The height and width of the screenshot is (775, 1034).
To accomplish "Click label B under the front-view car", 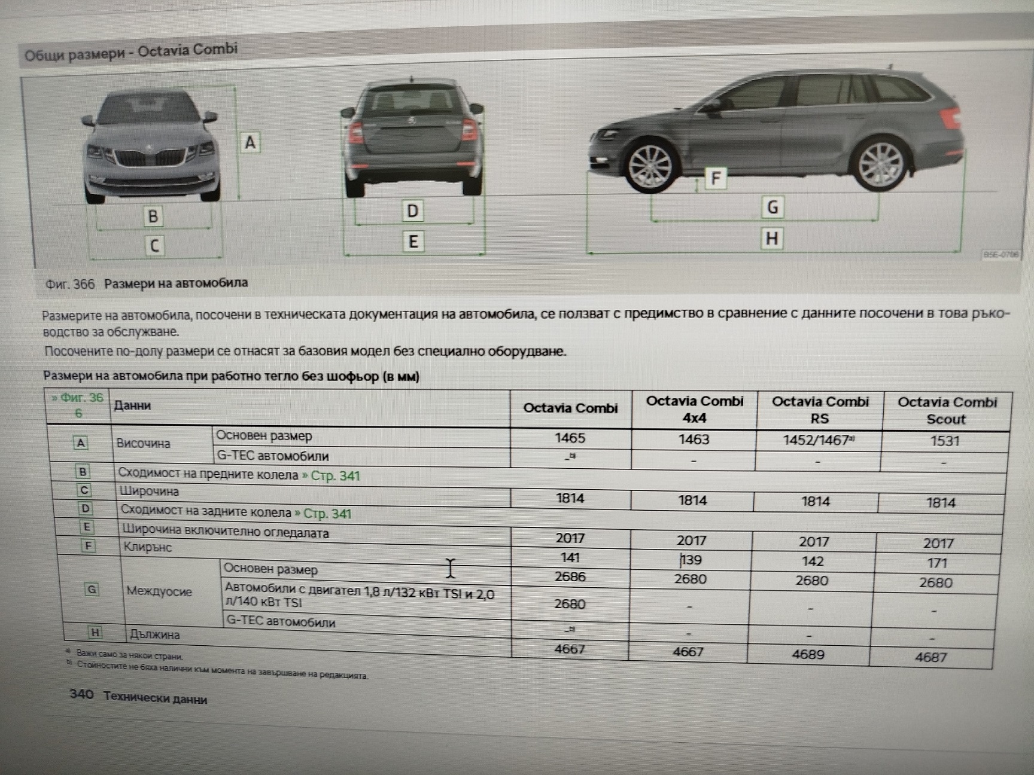I will pos(153,216).
